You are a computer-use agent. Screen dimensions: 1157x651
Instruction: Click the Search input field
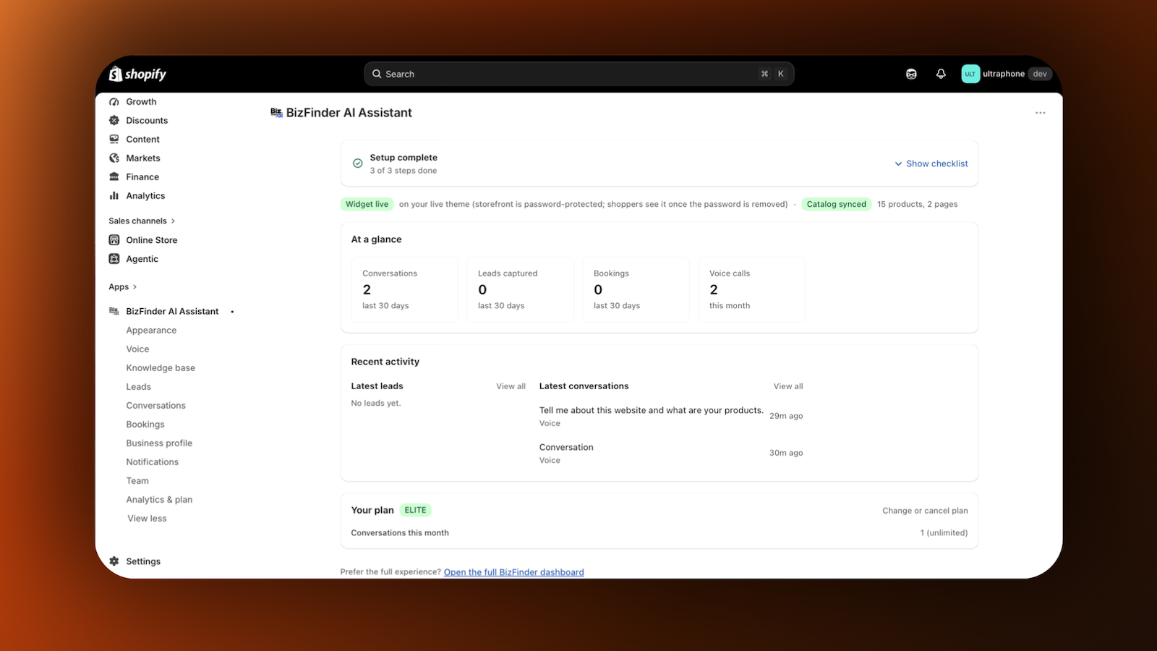pos(579,74)
